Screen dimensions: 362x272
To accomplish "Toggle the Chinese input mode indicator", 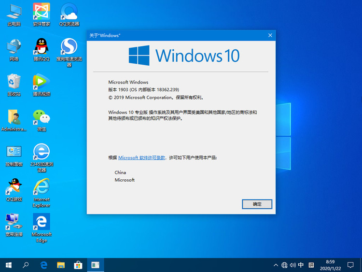I will 301,265.
